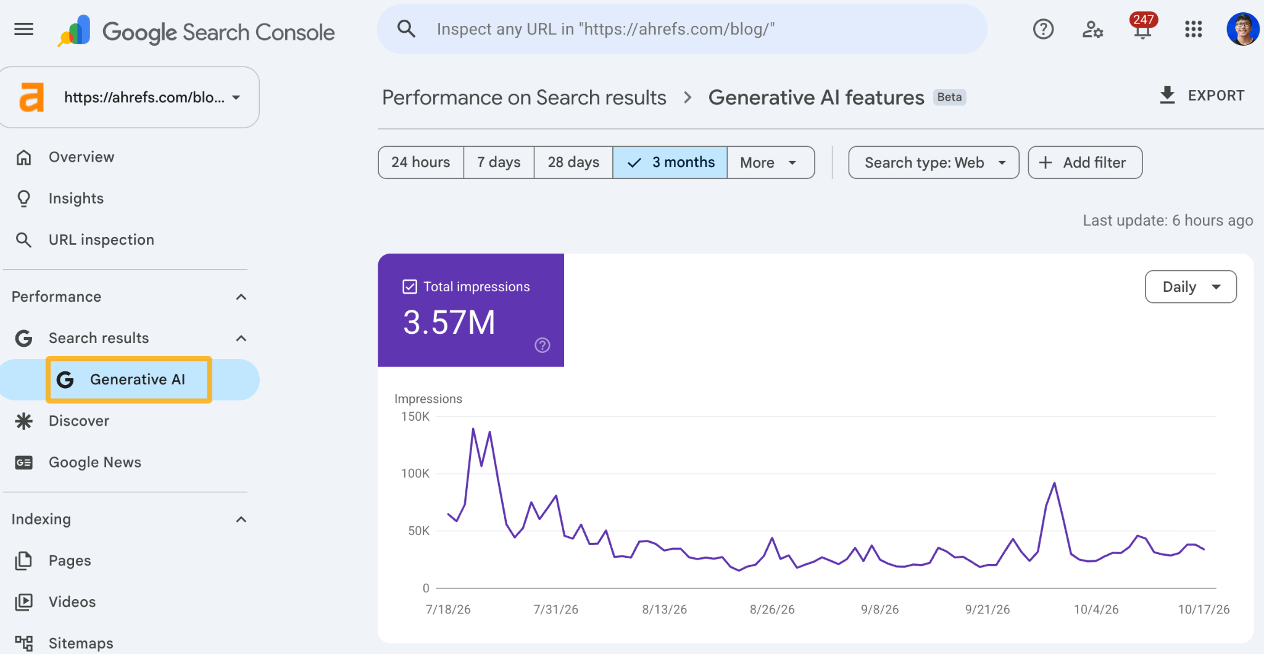Screen dimensions: 1264x654
Task: Click the Videos icon in sidebar
Action: coord(23,602)
